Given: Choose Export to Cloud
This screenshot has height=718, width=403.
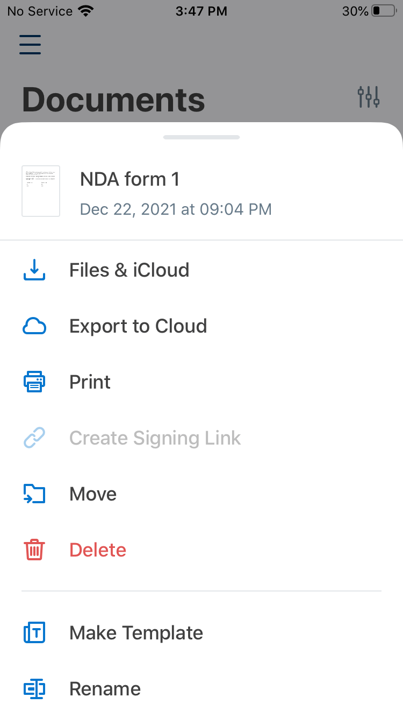Looking at the screenshot, I should pyautogui.click(x=138, y=326).
